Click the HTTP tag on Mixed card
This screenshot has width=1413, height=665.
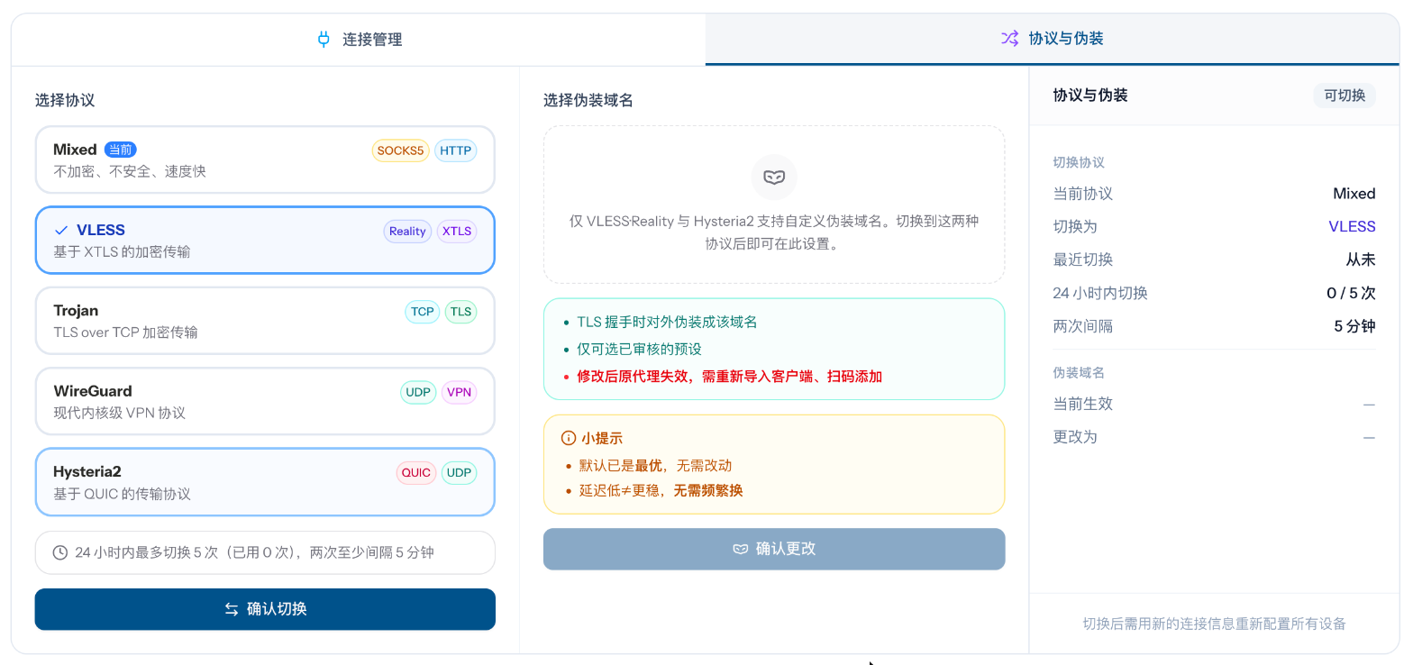(x=456, y=150)
